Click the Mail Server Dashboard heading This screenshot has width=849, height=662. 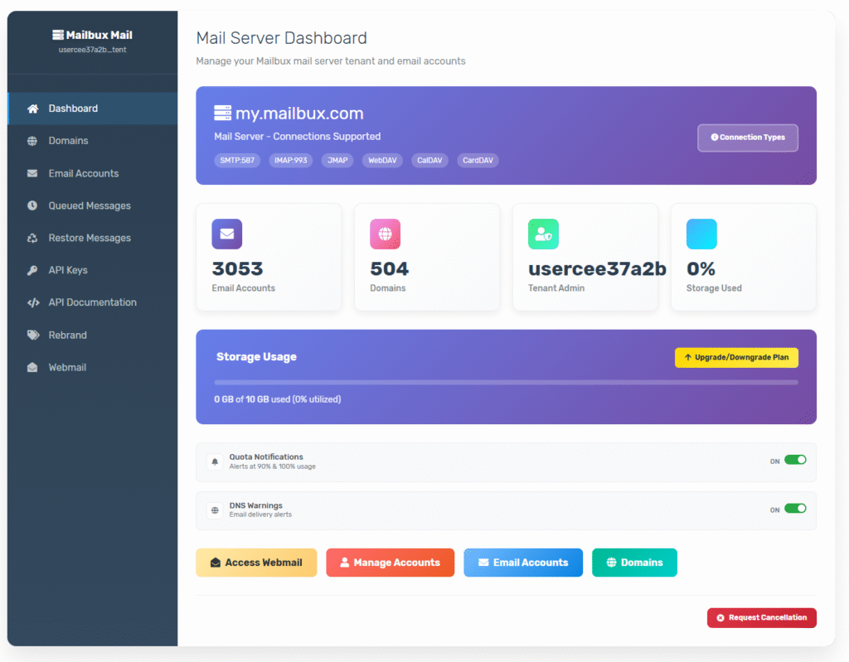[x=281, y=38]
